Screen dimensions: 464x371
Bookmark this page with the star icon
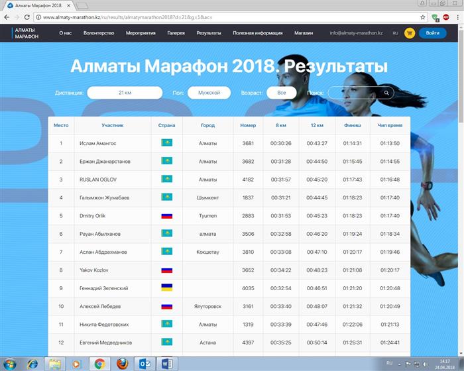tap(423, 17)
